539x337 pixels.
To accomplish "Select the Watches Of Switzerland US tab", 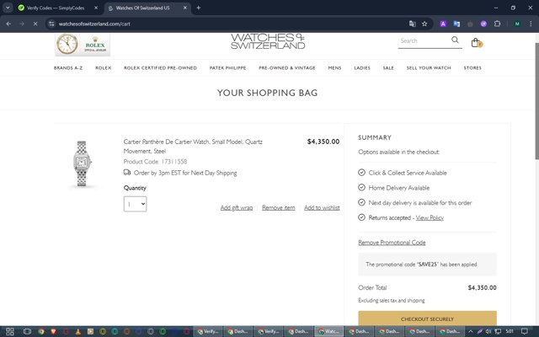I will (142, 8).
